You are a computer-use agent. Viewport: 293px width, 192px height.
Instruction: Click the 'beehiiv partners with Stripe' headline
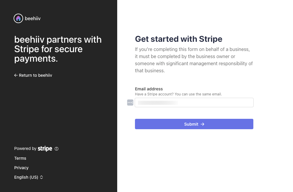coord(58,49)
